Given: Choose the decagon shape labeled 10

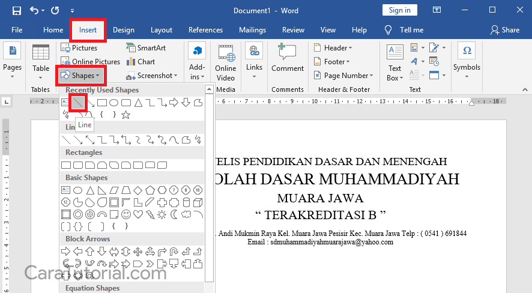Looking at the screenshot, I should [198, 190].
